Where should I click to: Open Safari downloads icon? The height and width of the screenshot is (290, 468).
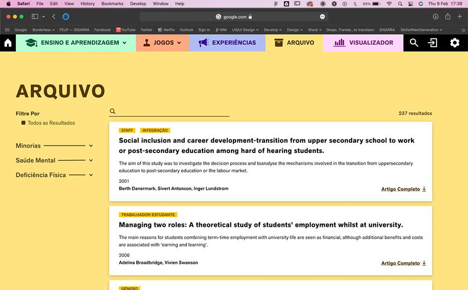[436, 16]
